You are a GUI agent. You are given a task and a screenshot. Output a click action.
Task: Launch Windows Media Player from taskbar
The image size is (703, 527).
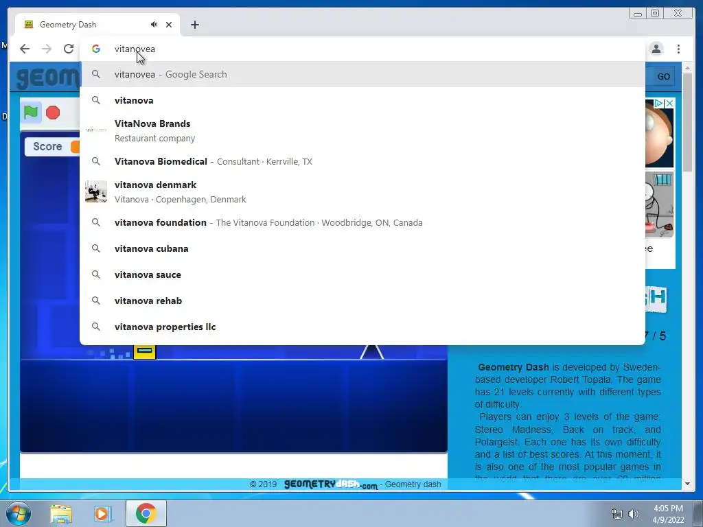pyautogui.click(x=102, y=514)
